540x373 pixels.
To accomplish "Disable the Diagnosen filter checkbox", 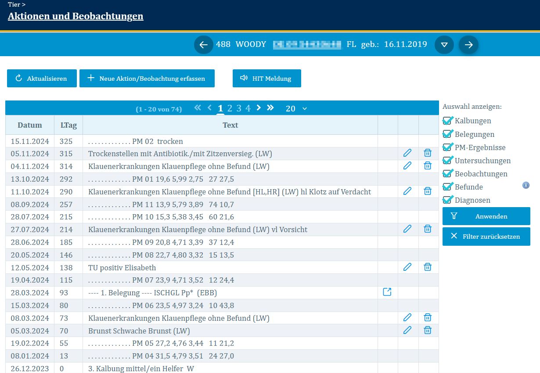I will click(447, 200).
